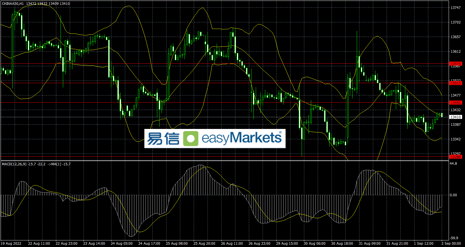Click the 29 Aug 15:00 time label
The image size is (465, 247).
tap(287, 244)
